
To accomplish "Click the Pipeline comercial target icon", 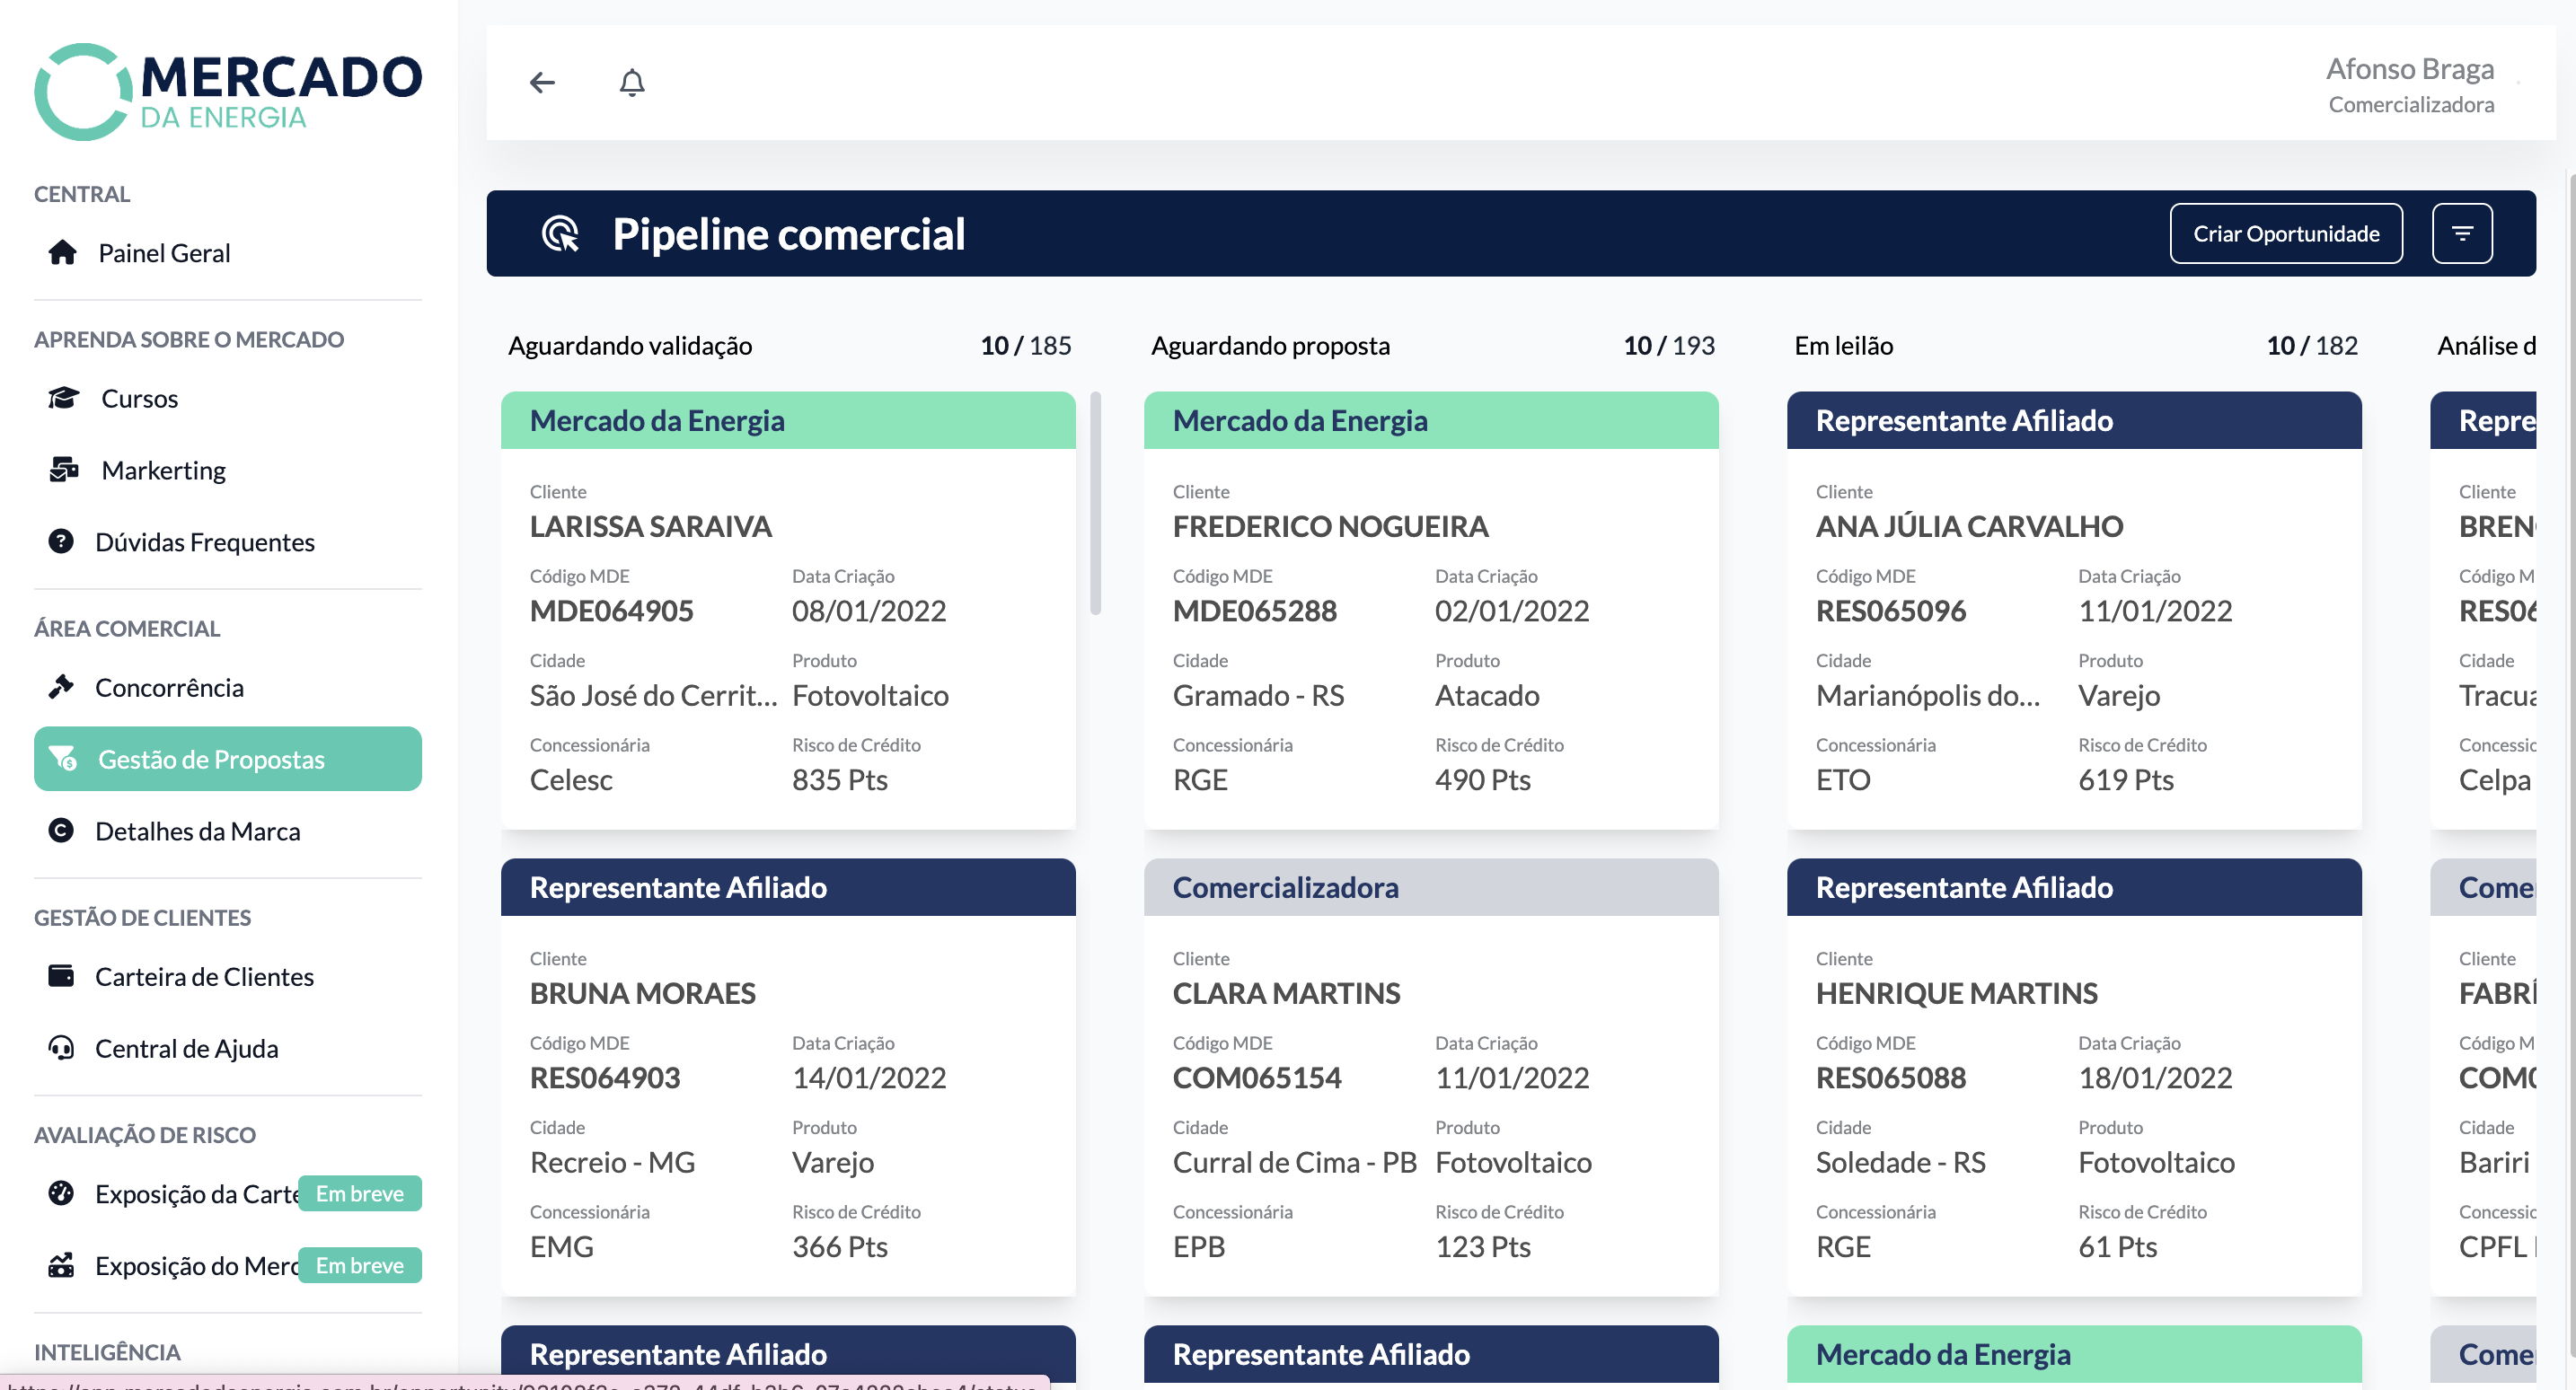I will (x=560, y=234).
